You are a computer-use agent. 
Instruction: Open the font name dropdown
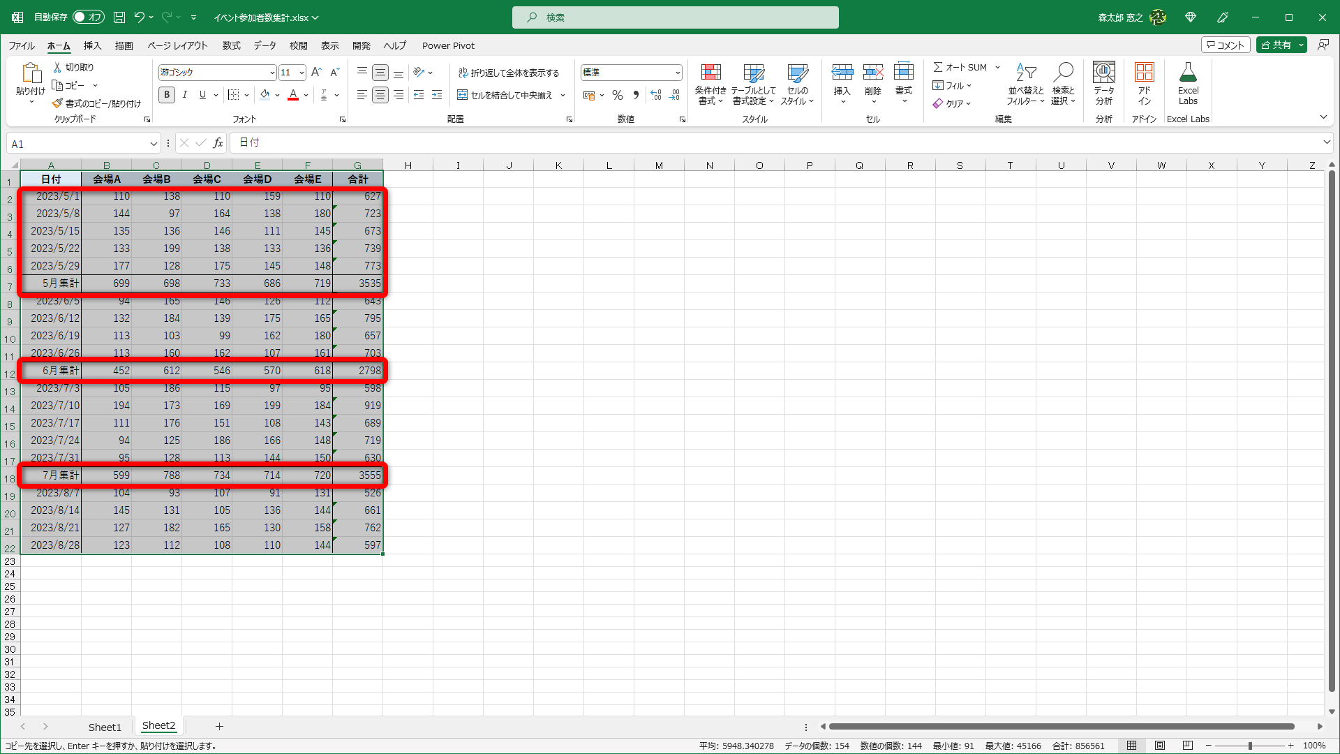tap(272, 73)
